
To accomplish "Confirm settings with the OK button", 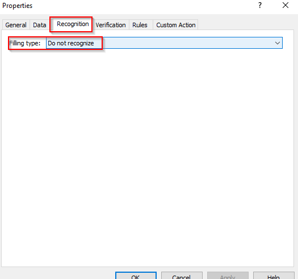I will coord(136,276).
